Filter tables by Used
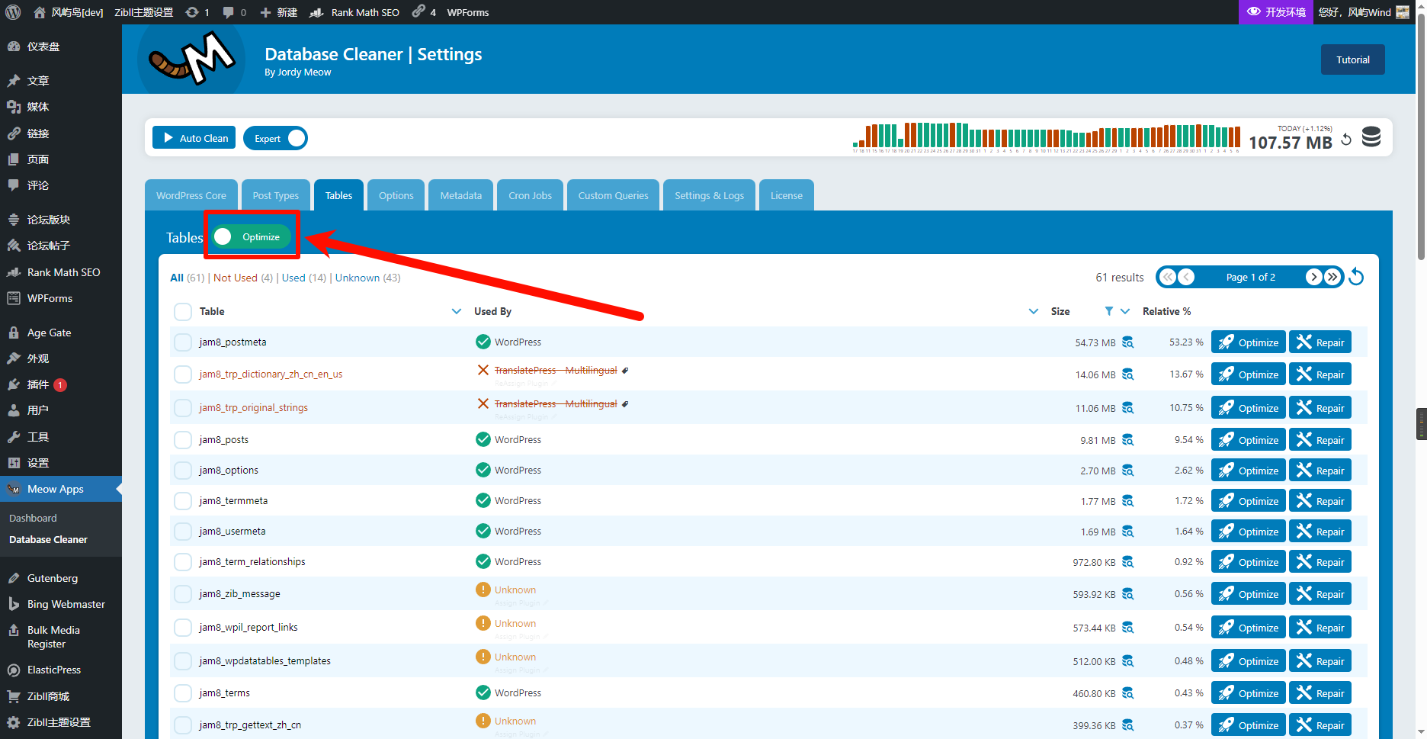 pos(293,278)
